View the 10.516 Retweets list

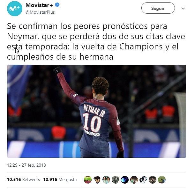click(x=23, y=179)
